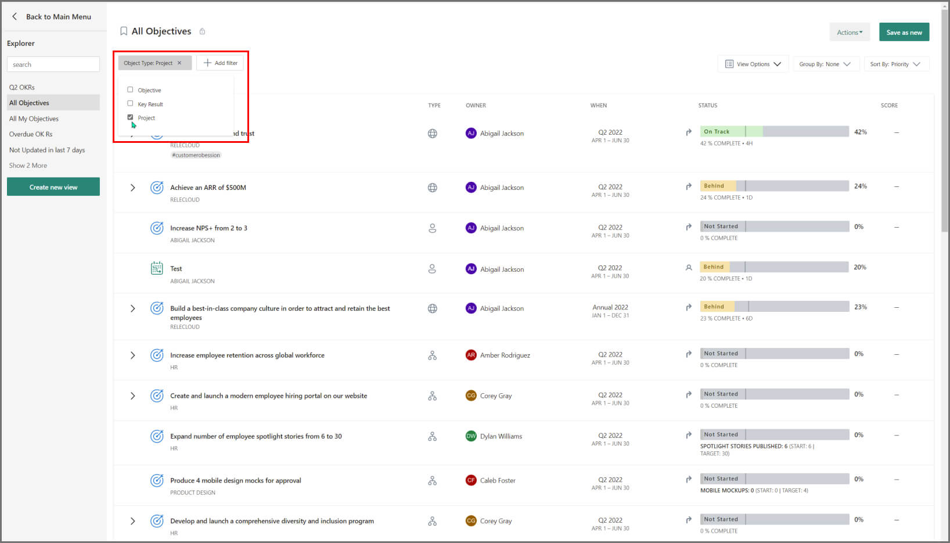Image resolution: width=950 pixels, height=543 pixels.
Task: Uncheck the Project filter checkbox
Action: (x=130, y=117)
